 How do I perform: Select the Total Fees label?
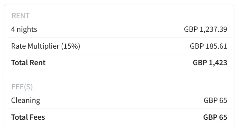pos(28,117)
